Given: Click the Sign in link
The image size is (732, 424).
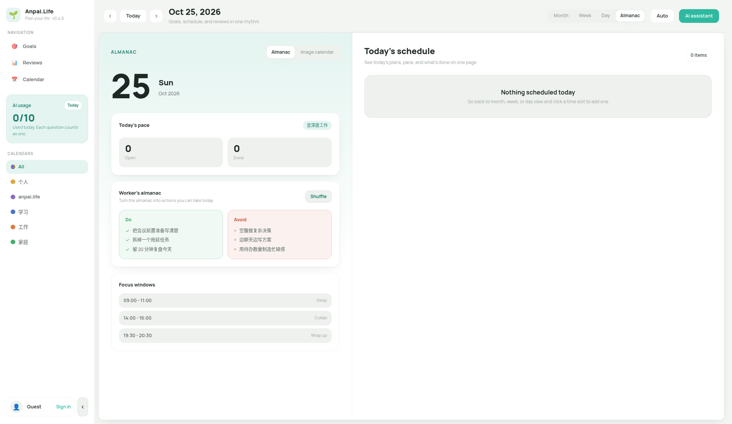Looking at the screenshot, I should tap(64, 407).
